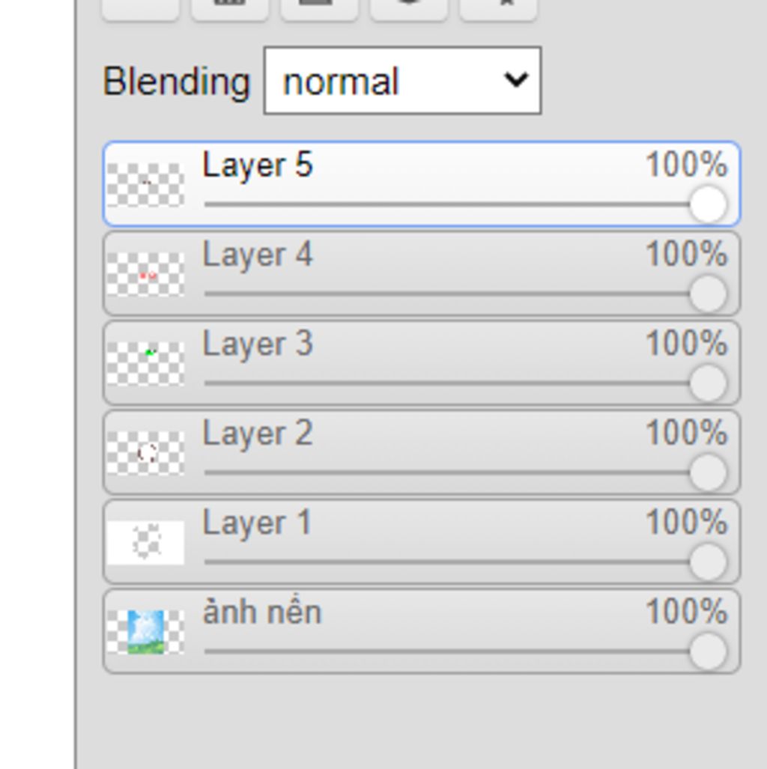Select the Layer 3 name label
The width and height of the screenshot is (767, 769).
click(x=257, y=344)
